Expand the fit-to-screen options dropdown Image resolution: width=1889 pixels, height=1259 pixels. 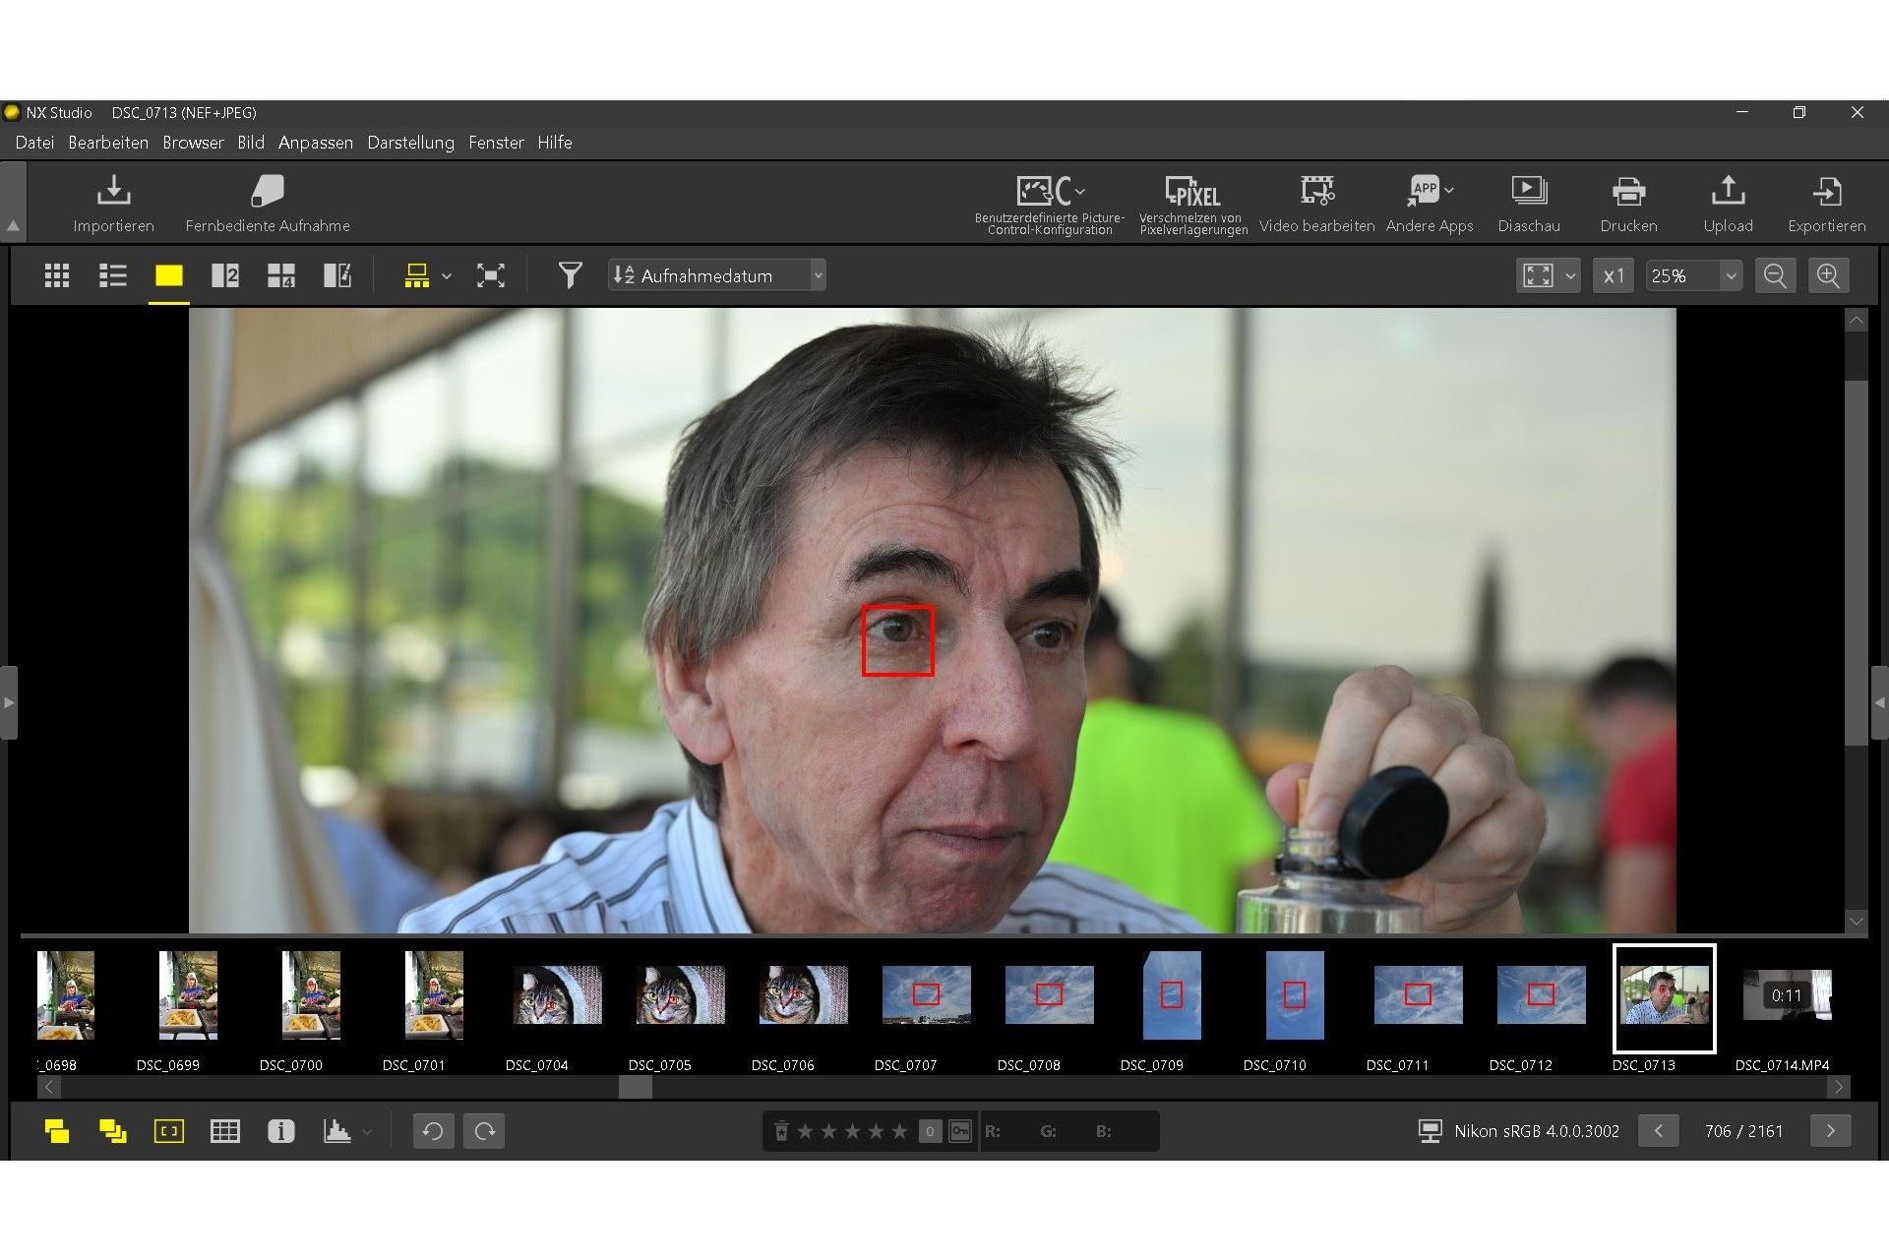click(x=1570, y=275)
